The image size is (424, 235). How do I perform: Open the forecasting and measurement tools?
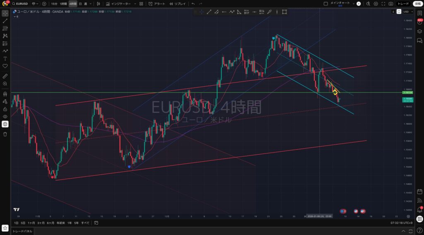click(x=5, y=44)
